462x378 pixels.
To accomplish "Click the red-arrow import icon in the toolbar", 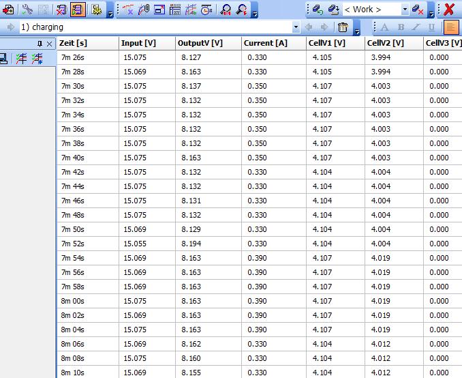I will 8,10.
